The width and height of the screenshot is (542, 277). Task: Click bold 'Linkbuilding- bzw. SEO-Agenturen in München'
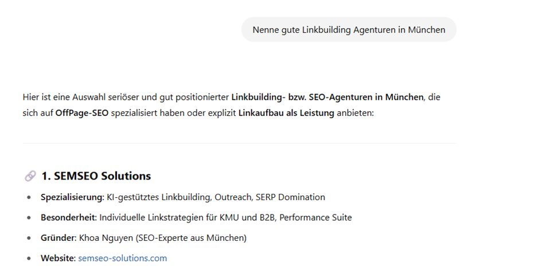(327, 97)
